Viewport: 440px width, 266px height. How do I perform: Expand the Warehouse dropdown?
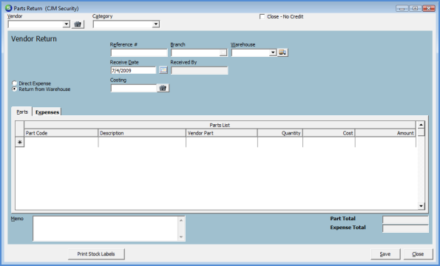point(273,52)
